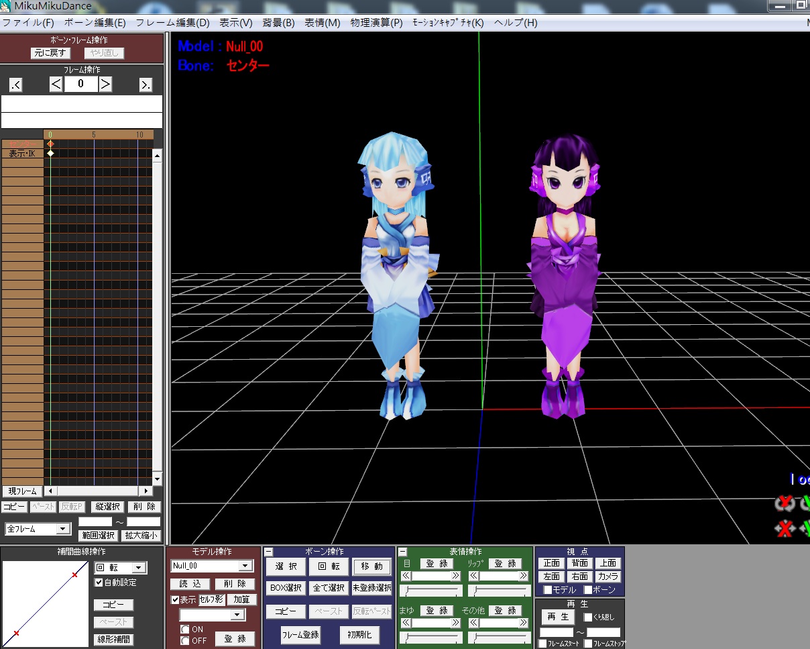Open the 物理演算(P) menu
The image size is (810, 649).
(376, 22)
